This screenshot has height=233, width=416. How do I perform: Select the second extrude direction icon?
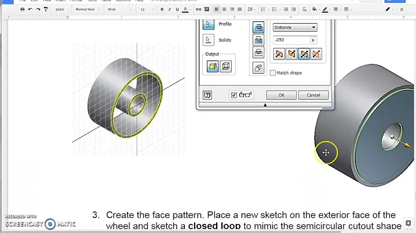click(291, 54)
